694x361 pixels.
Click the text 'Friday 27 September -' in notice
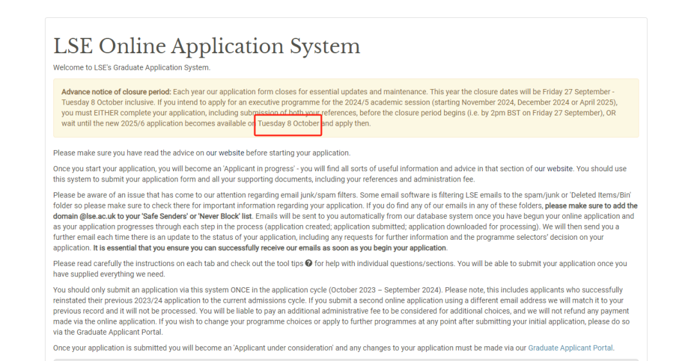pos(578,92)
